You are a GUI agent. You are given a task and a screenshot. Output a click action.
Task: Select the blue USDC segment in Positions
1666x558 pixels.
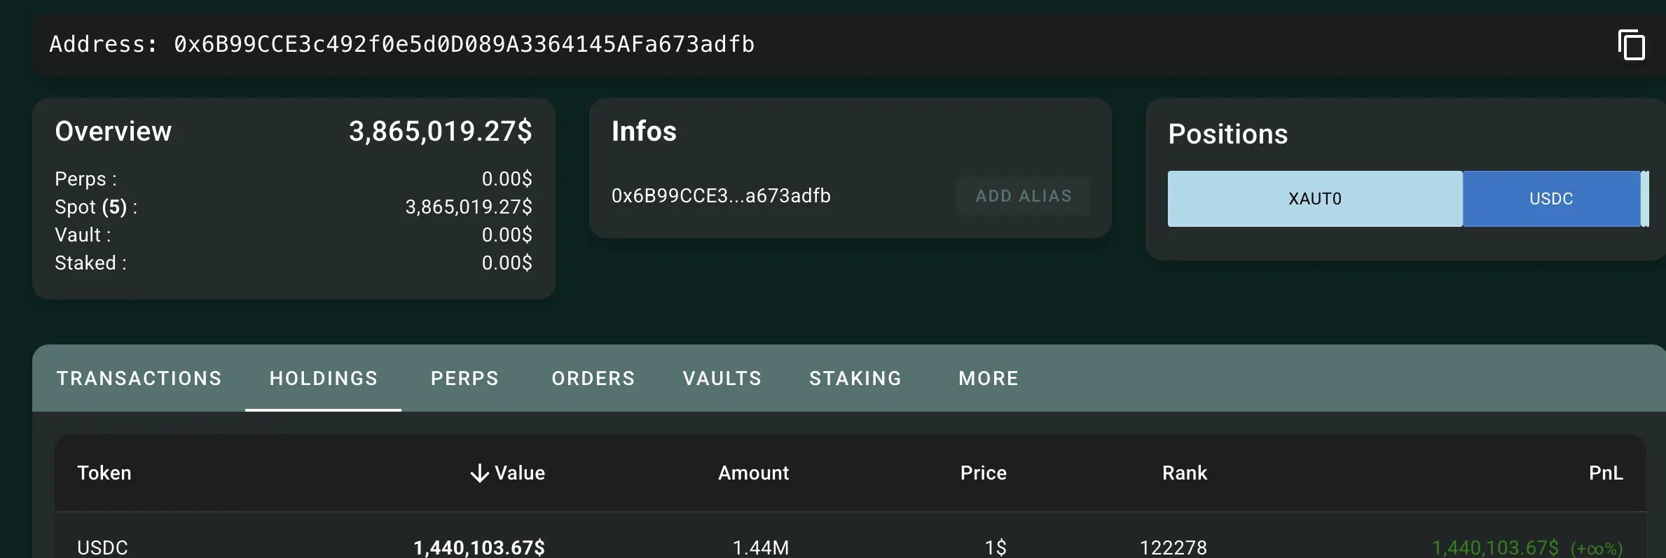point(1550,199)
